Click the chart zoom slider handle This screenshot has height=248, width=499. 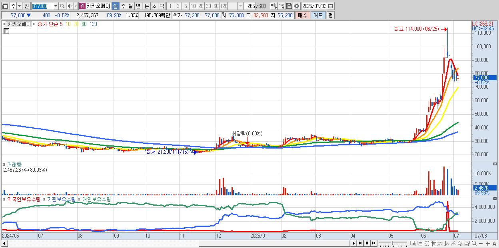pos(392,243)
